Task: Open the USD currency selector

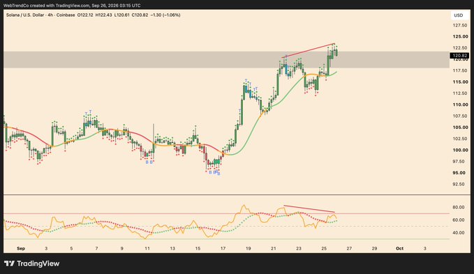Action: tap(458, 15)
